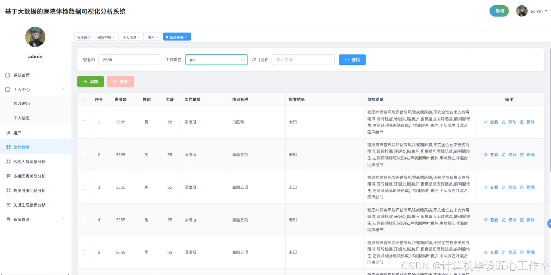
Task: Click 查看 for row 4
Action: click(491, 220)
